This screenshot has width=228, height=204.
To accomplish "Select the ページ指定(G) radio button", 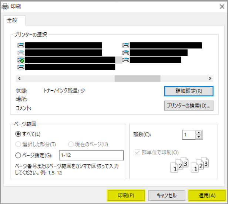I will pos(18,155).
